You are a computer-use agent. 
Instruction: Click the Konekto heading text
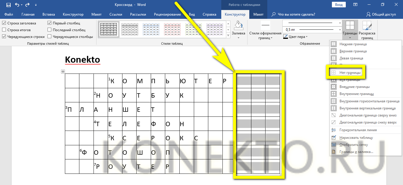82,59
